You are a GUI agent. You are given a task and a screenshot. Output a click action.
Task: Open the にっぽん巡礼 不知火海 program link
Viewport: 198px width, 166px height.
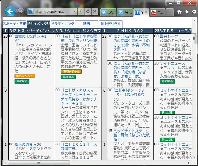coord(131,43)
